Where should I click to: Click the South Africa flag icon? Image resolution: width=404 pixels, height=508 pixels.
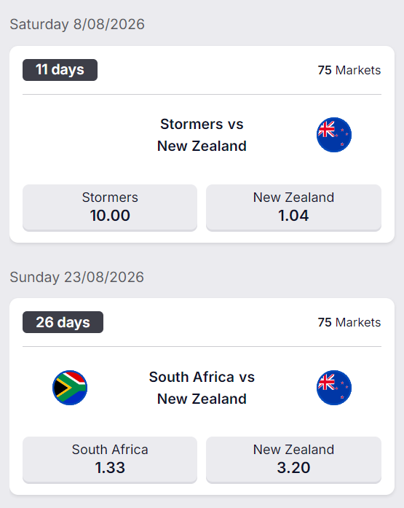point(70,388)
